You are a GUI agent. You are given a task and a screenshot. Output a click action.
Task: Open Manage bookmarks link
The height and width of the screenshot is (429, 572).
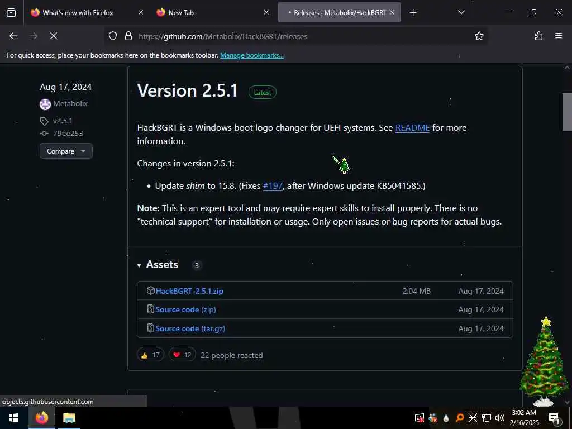click(x=252, y=55)
